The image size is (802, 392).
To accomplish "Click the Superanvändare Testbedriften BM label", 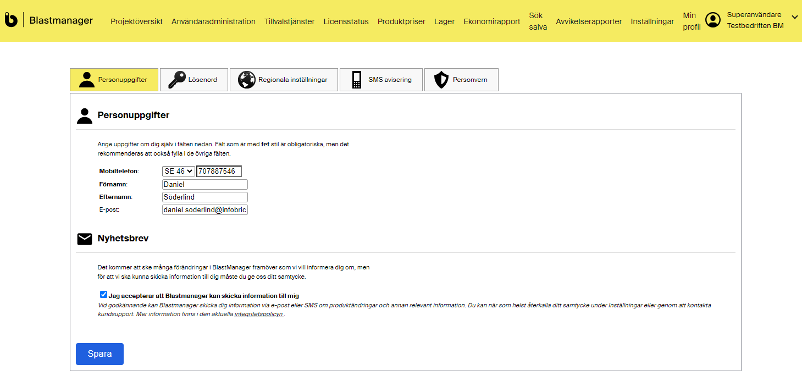I will pos(755,20).
